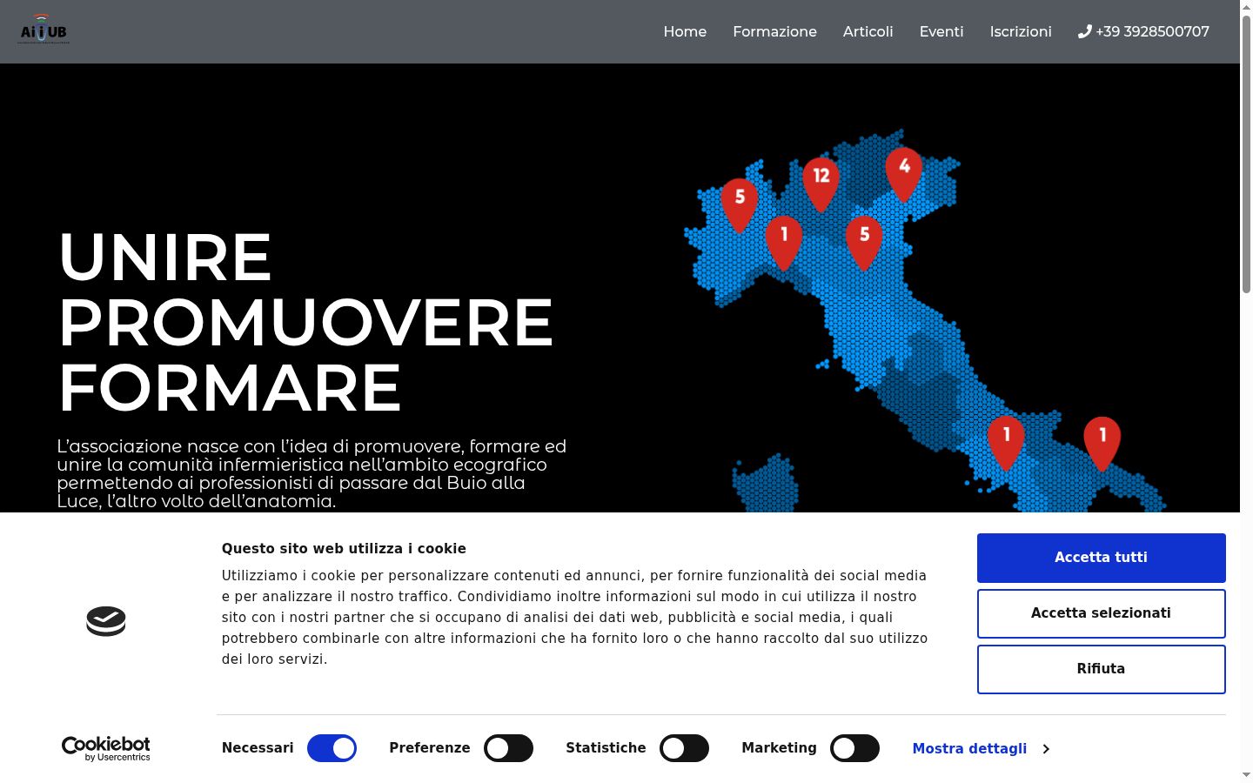This screenshot has height=783, width=1253.
Task: Click the page's vertical scrollbar thumb
Action: point(1246,153)
